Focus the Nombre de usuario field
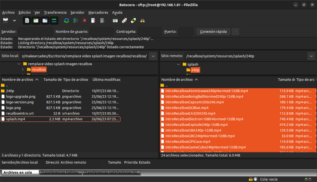This screenshot has width=317, height=182. tap(102, 32)
